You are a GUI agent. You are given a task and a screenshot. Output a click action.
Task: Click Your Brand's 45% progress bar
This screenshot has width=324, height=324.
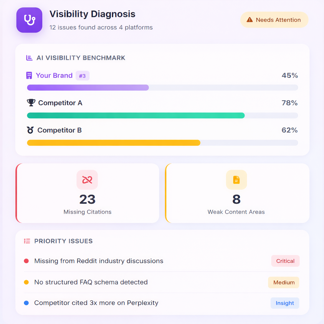(88, 87)
